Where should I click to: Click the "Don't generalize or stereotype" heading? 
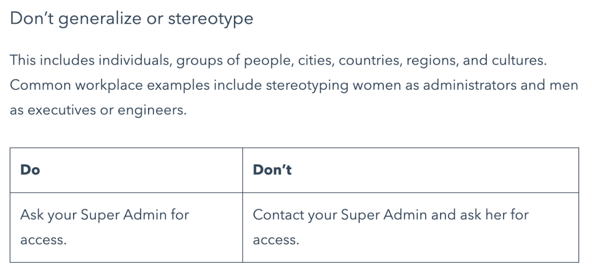tap(131, 19)
